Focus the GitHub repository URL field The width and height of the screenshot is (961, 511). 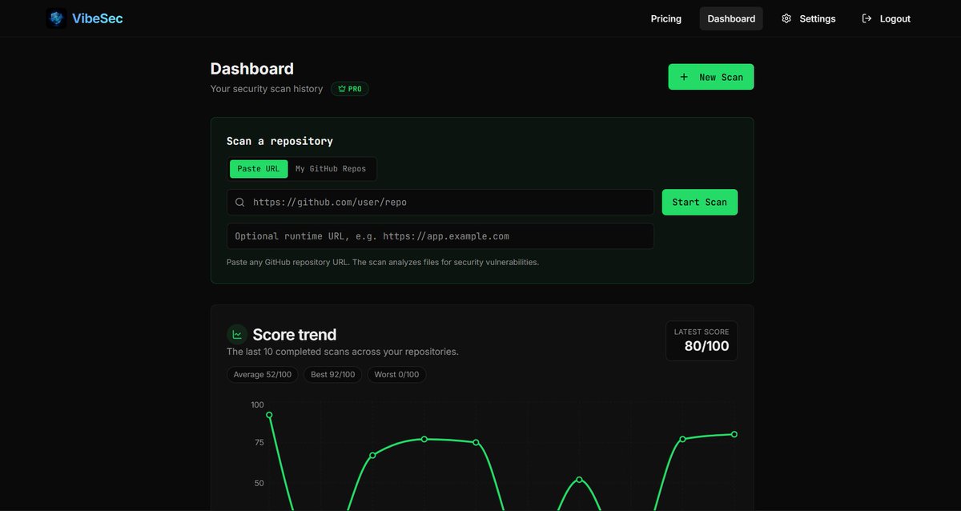point(440,202)
